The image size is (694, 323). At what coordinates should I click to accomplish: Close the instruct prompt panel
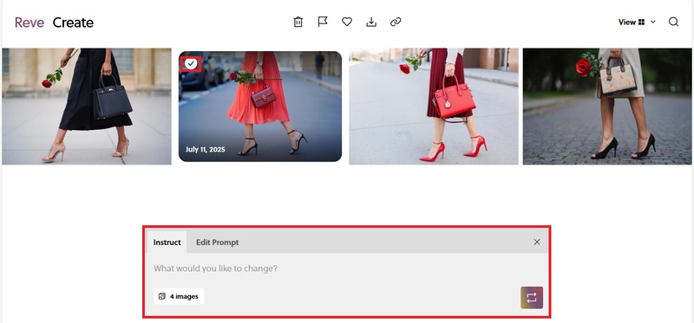(536, 242)
